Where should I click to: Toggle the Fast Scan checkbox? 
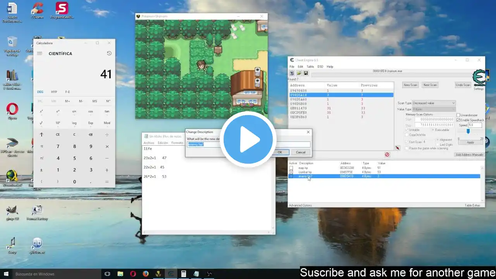(x=407, y=142)
